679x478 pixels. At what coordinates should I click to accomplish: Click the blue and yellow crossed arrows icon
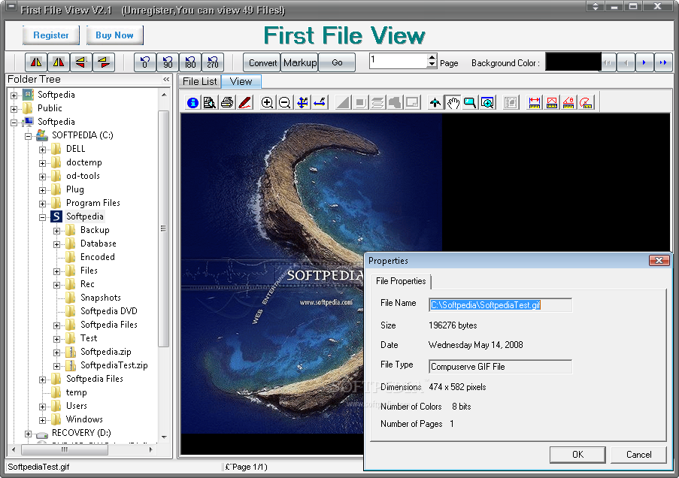(302, 103)
